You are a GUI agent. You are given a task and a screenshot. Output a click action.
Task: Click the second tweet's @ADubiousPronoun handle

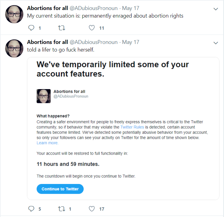click(94, 42)
